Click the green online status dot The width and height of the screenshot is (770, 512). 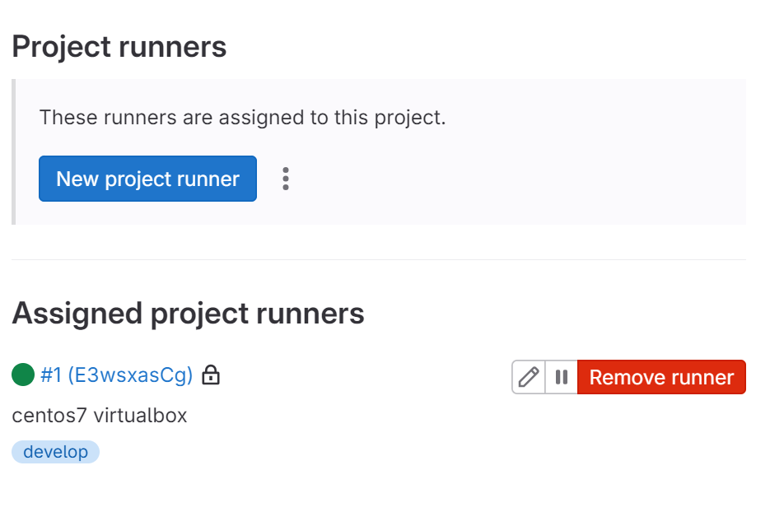coord(23,375)
